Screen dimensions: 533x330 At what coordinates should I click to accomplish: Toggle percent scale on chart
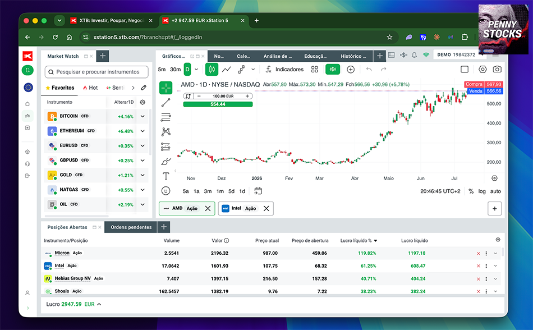point(471,191)
